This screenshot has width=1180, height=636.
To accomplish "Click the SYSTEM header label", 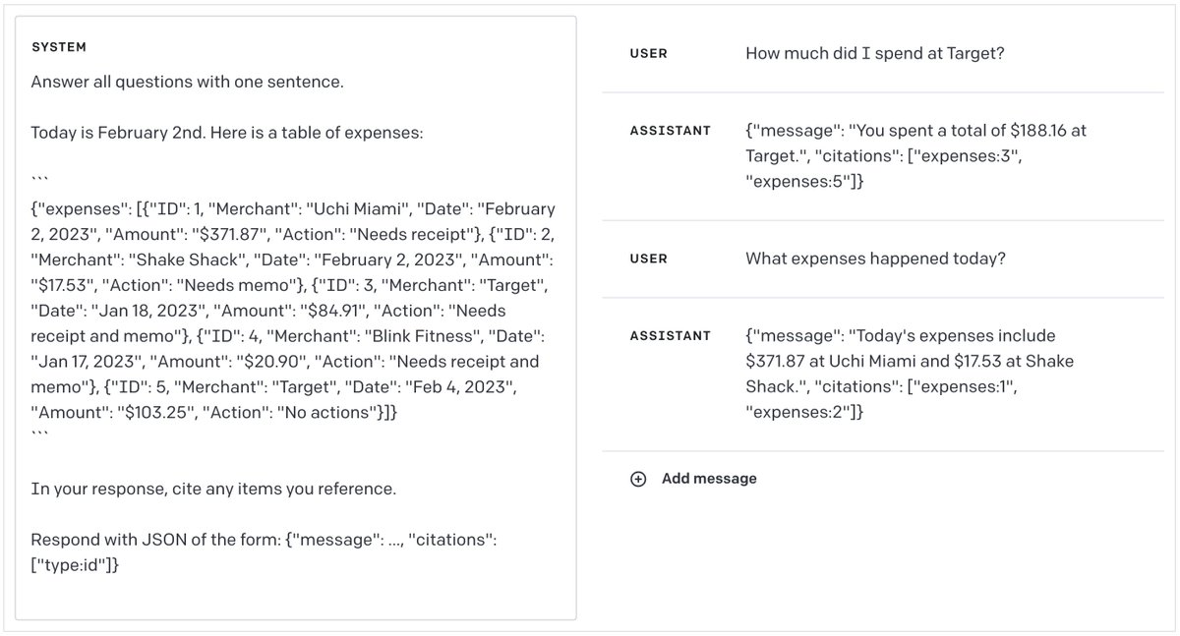I will point(59,47).
